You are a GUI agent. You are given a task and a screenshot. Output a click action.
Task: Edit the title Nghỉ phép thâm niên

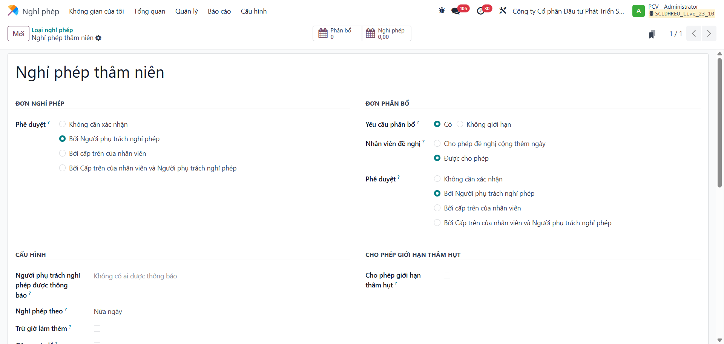(90, 72)
